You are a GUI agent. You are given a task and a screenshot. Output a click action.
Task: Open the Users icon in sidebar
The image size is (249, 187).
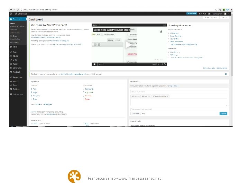pyautogui.click(x=11, y=81)
